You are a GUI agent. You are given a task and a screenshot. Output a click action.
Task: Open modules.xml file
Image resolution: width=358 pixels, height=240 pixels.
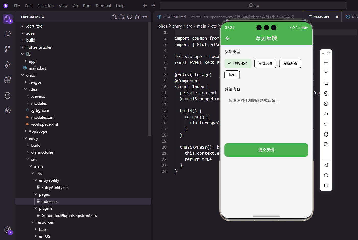43,117
